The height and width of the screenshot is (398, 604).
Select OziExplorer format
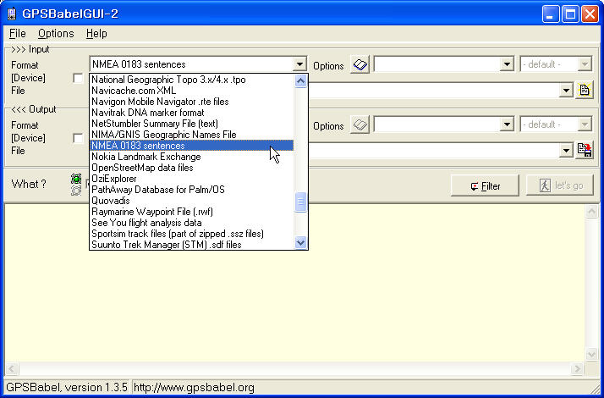pos(191,179)
